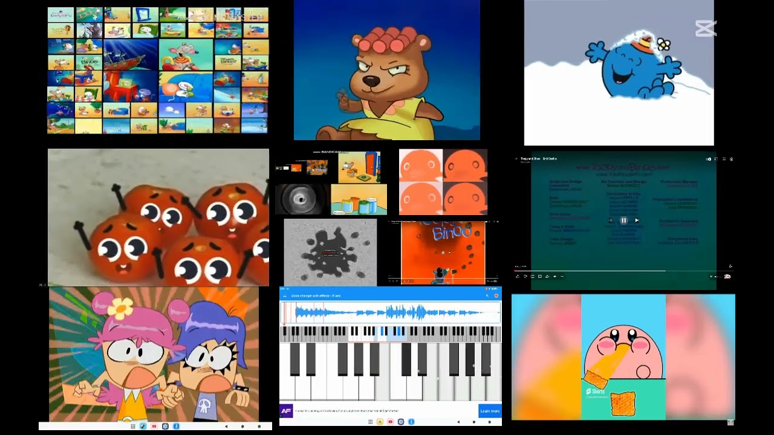Skip to next video in the credits player
The width and height of the screenshot is (774, 435).
coord(637,221)
